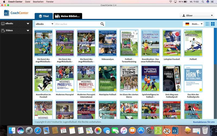217x136 pixels.
Task: Click CoachCenter app icon in dock
Action: tap(175, 131)
